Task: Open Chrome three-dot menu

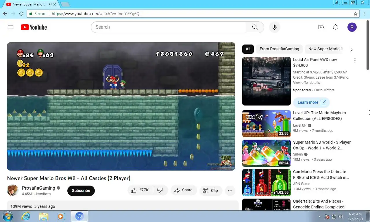Action: tap(365, 14)
